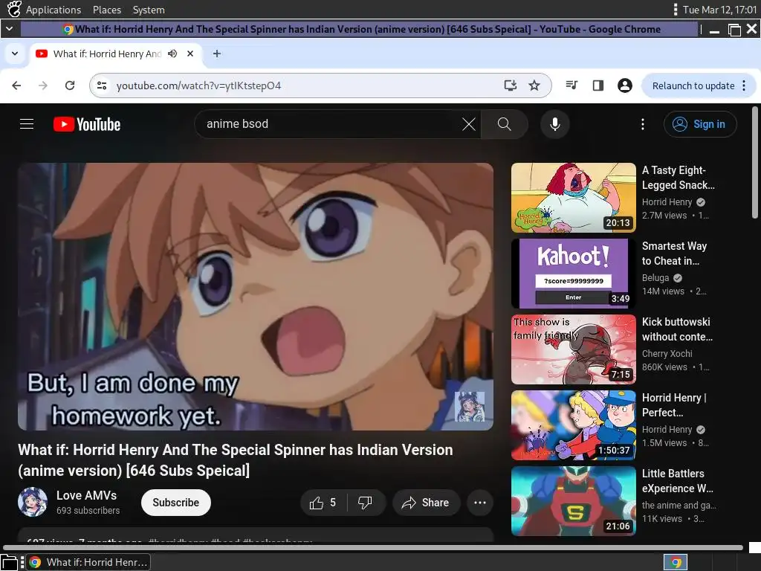Click Beluga channel name
Image resolution: width=761 pixels, height=571 pixels.
(x=655, y=278)
